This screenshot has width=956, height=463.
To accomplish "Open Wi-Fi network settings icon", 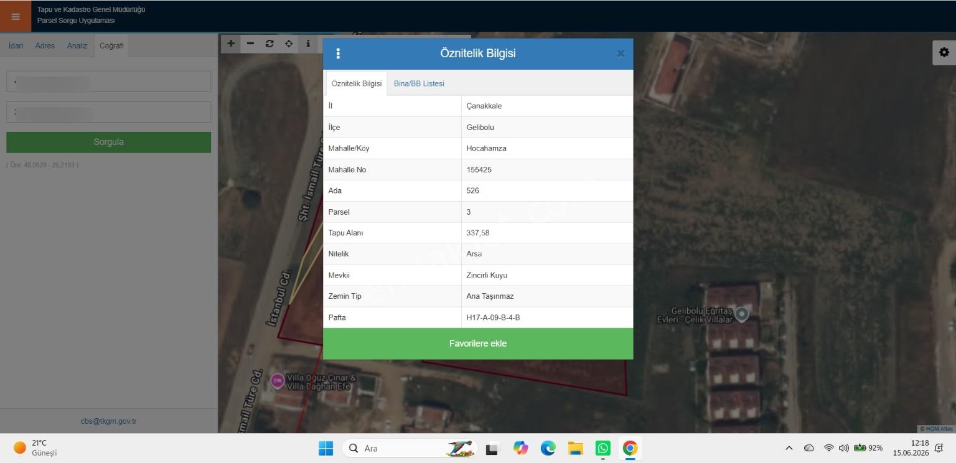I will [828, 448].
